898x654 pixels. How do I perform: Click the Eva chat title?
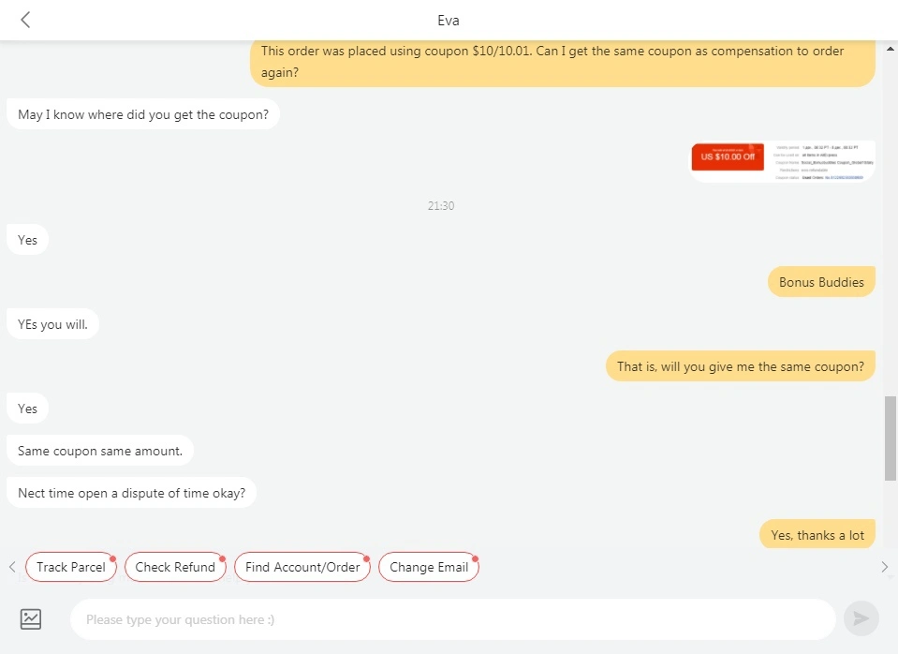449,21
